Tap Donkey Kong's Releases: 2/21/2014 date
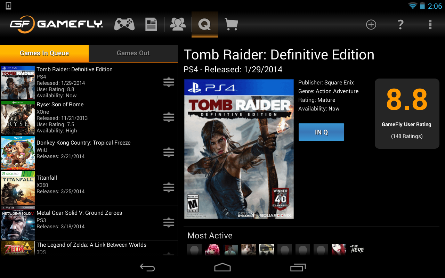Screen dimensions: 445x278 (60, 156)
